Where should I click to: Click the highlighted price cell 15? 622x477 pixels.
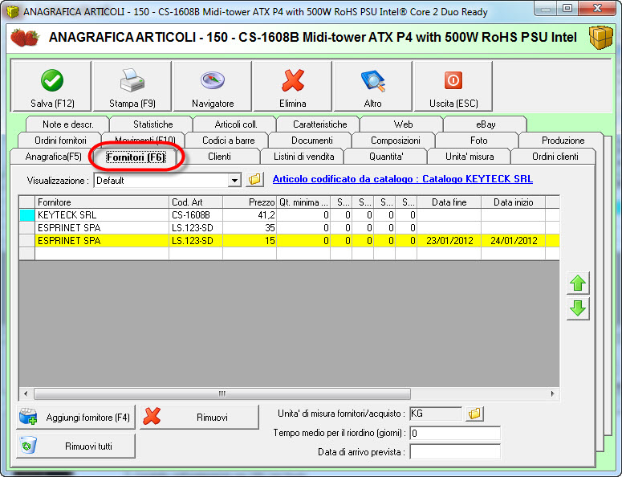(250, 240)
